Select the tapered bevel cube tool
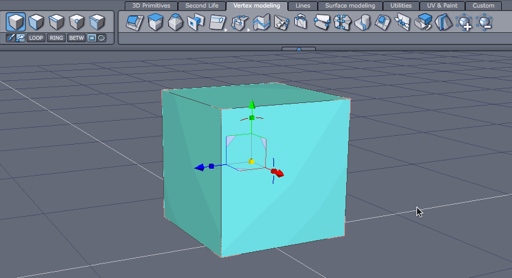Image resolution: width=512 pixels, height=278 pixels. (176, 23)
